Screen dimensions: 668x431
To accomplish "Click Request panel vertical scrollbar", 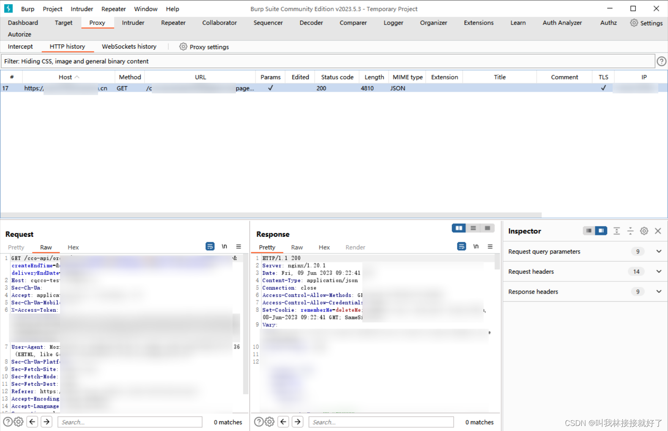I will point(246,324).
